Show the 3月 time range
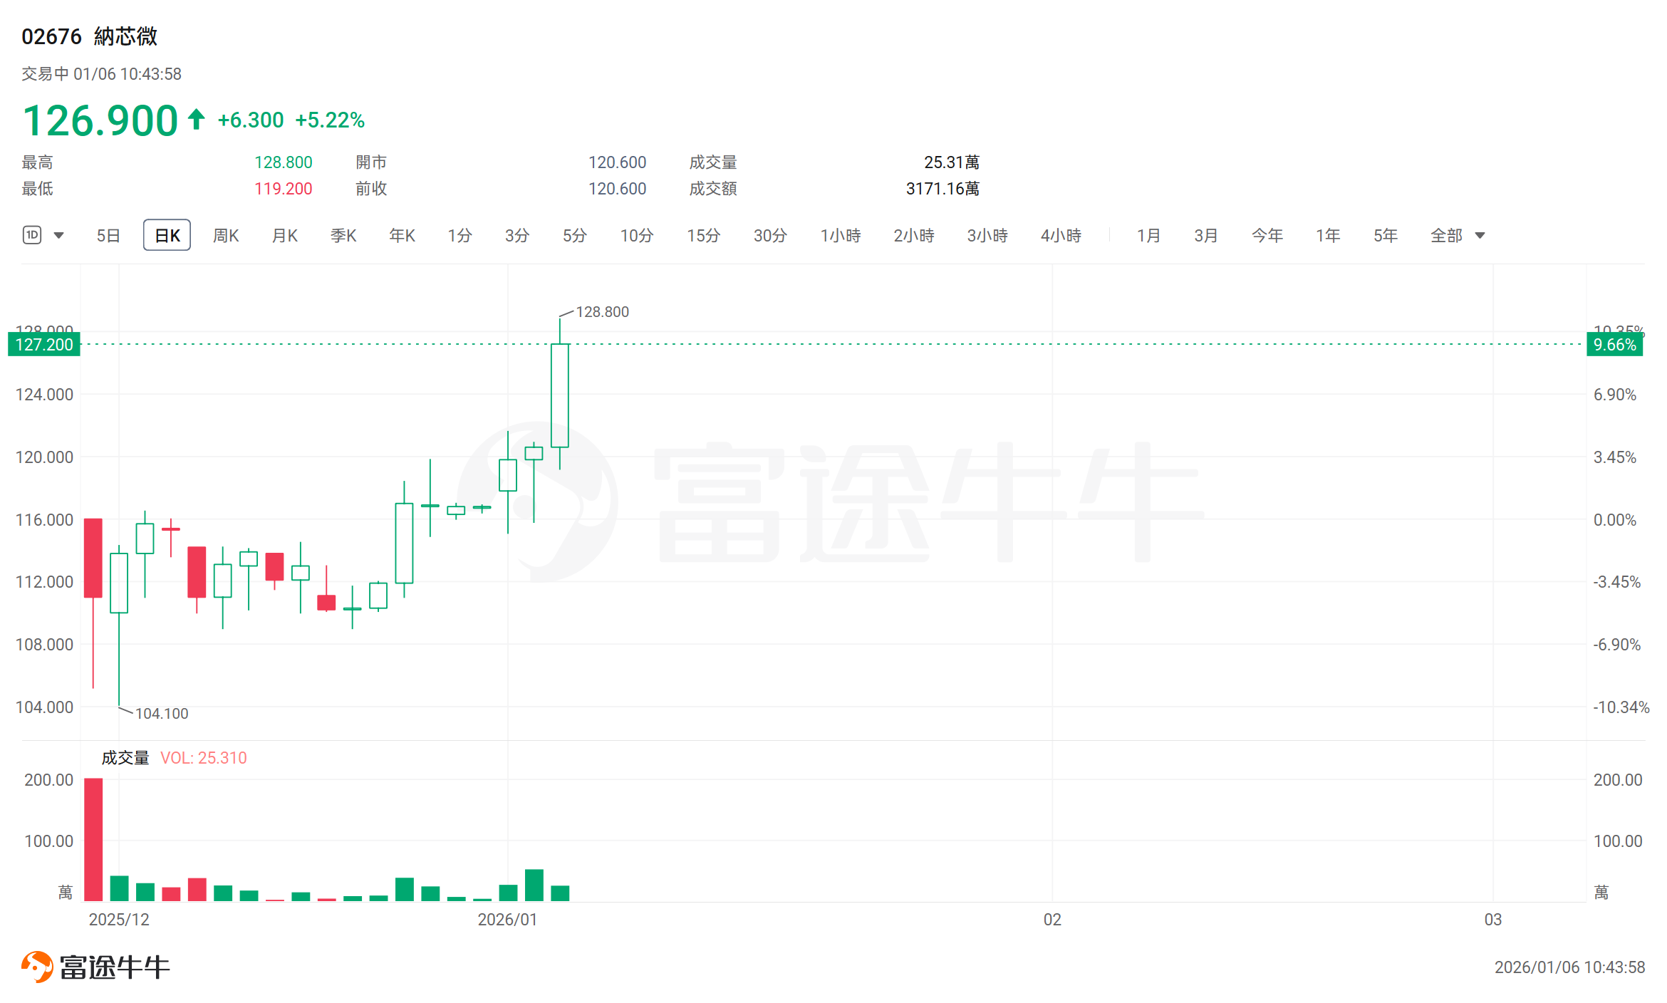The width and height of the screenshot is (1667, 1003). click(1205, 235)
